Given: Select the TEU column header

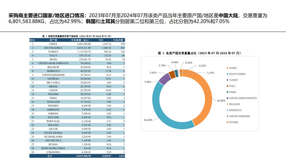Looking at the screenshot, I should coord(101,40).
